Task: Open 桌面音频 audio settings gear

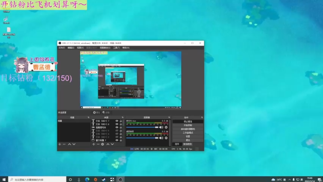Action: pos(166,138)
